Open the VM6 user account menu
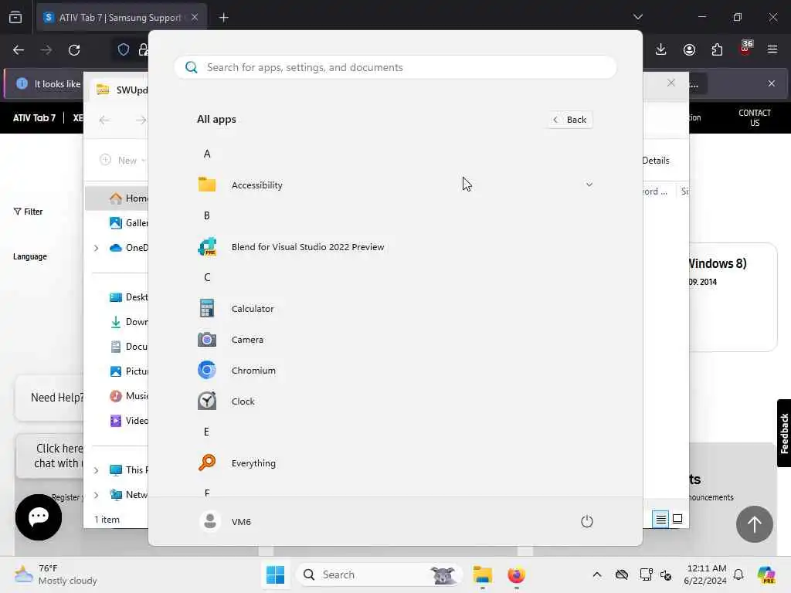The image size is (791, 593). tap(226, 521)
